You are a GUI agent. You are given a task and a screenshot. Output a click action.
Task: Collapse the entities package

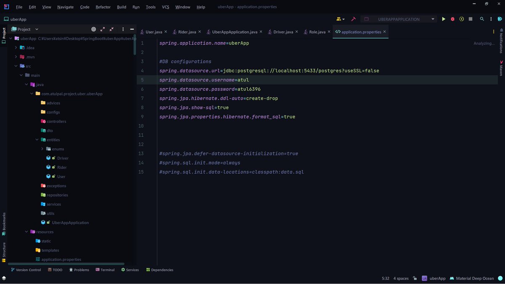(x=37, y=140)
